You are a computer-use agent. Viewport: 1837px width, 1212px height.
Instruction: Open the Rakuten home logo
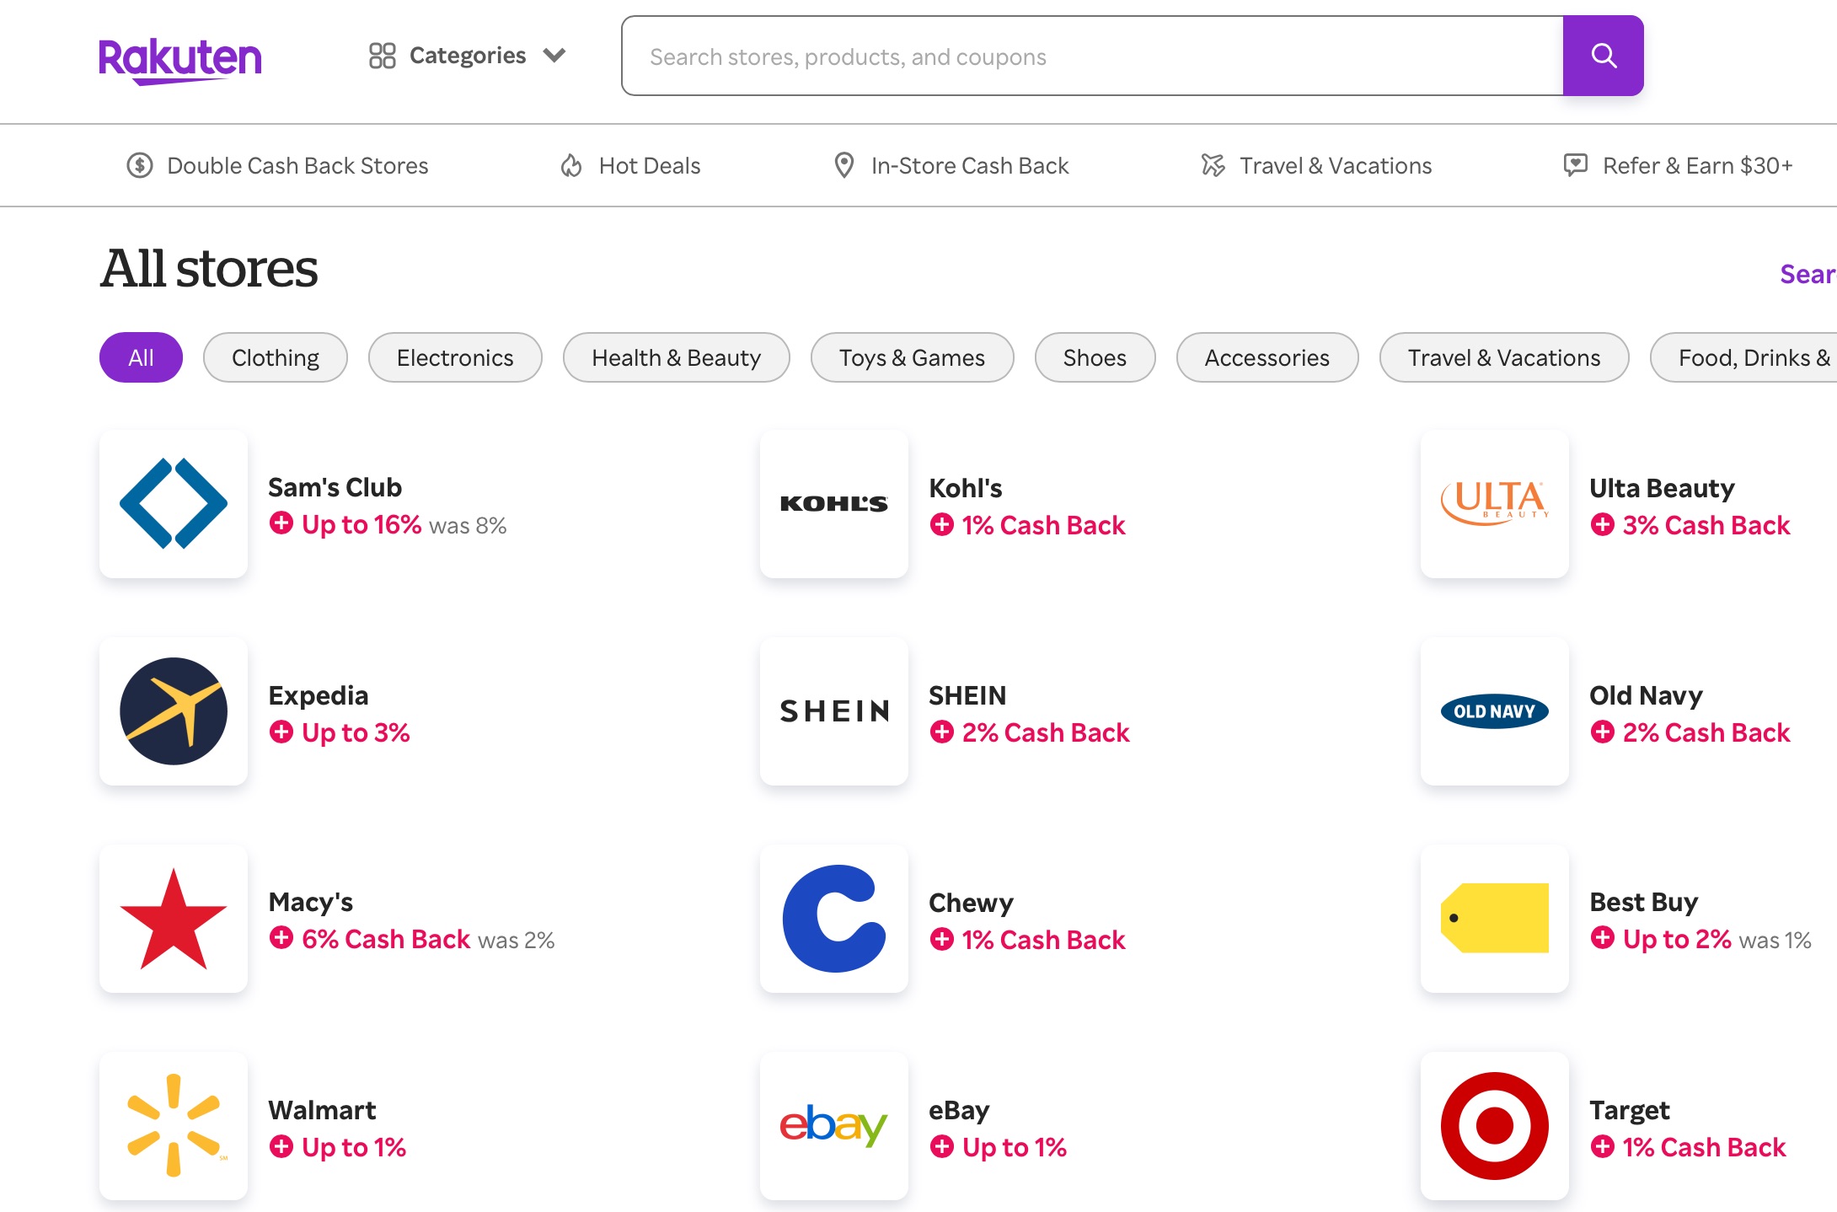click(x=180, y=59)
